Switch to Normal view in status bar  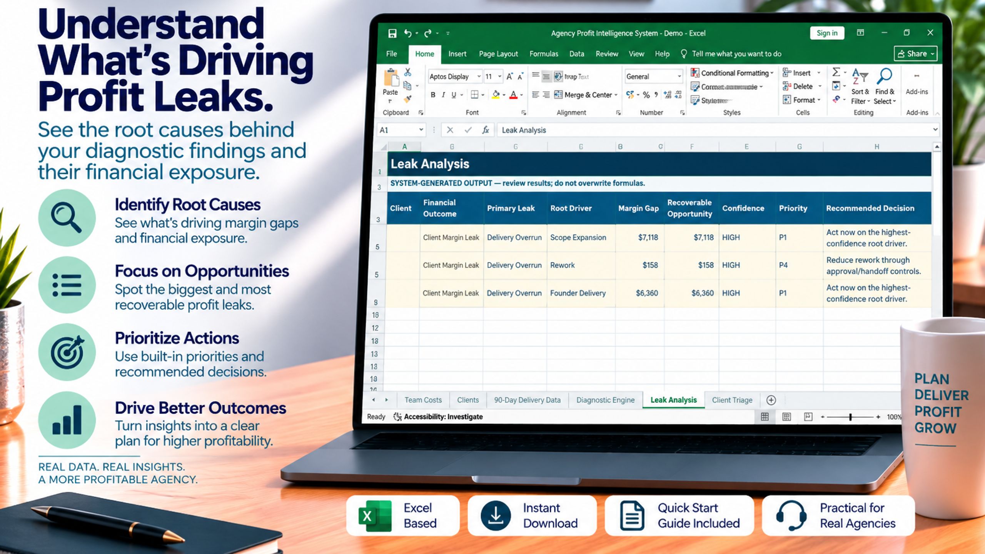(765, 417)
